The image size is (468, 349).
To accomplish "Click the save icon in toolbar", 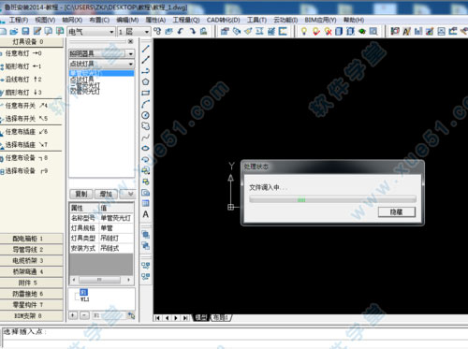I will tap(25, 31).
